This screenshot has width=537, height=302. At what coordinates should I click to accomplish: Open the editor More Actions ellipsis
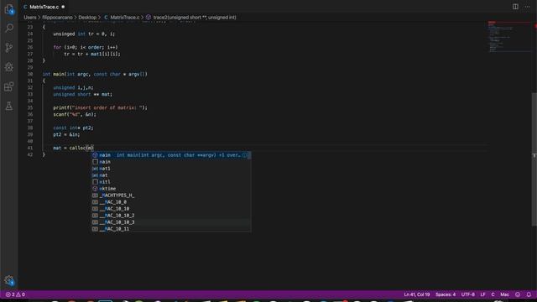pyautogui.click(x=528, y=7)
